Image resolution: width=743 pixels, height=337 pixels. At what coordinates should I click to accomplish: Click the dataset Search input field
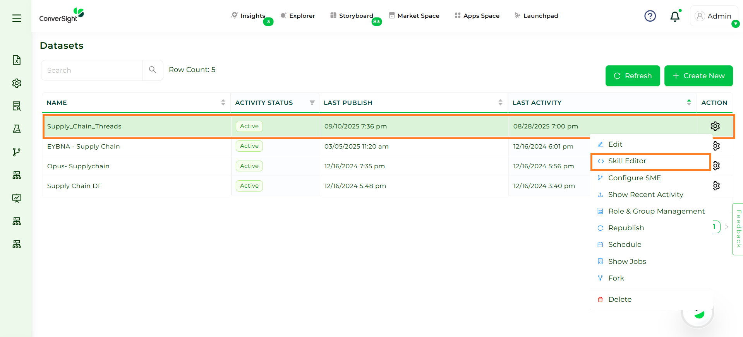point(92,70)
